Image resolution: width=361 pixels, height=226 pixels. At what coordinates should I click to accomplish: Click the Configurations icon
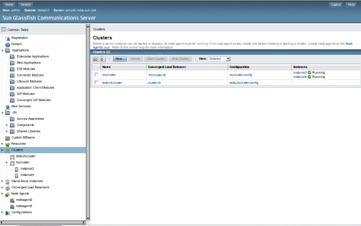(x=8, y=213)
